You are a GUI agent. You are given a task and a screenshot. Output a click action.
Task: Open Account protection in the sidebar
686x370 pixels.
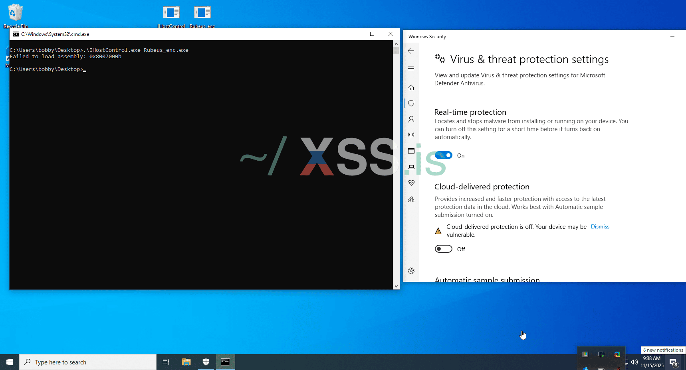[411, 119]
